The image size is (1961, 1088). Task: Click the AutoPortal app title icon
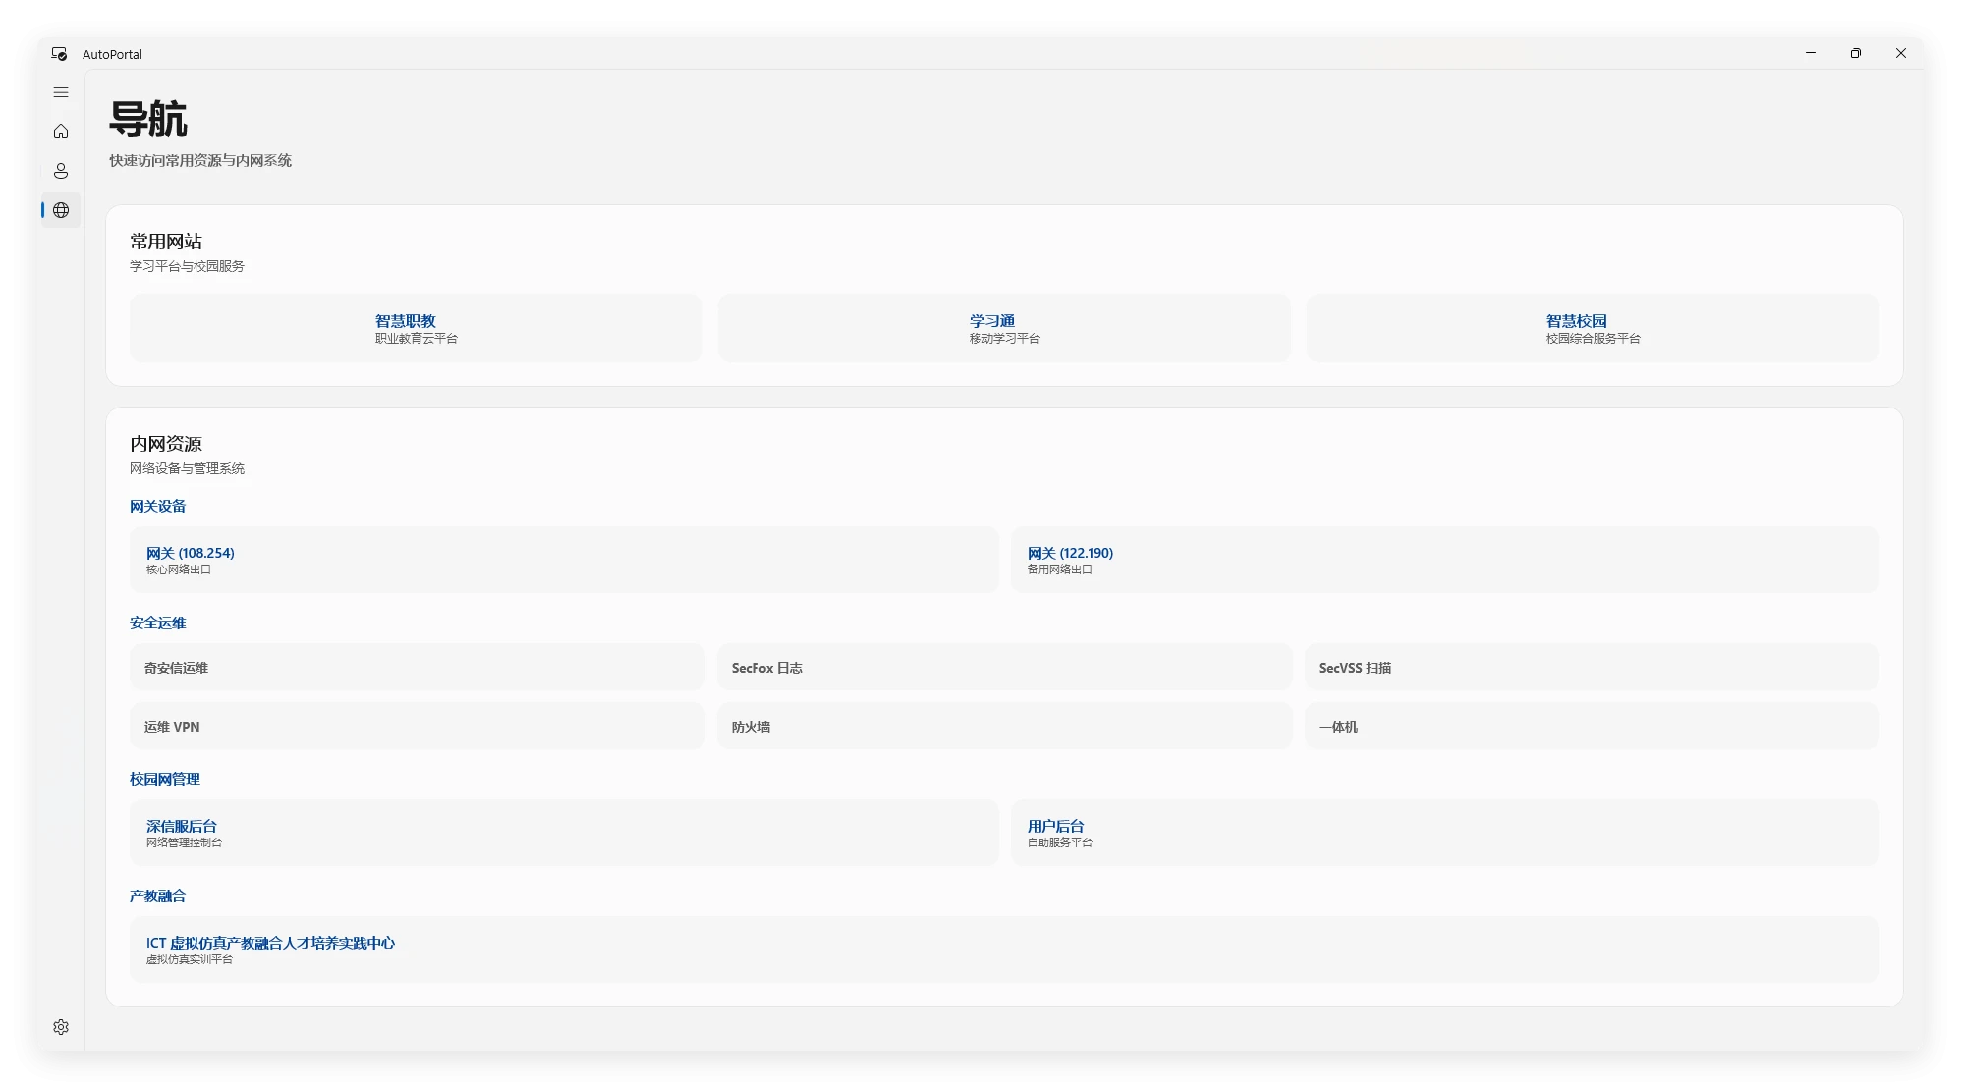pos(60,54)
